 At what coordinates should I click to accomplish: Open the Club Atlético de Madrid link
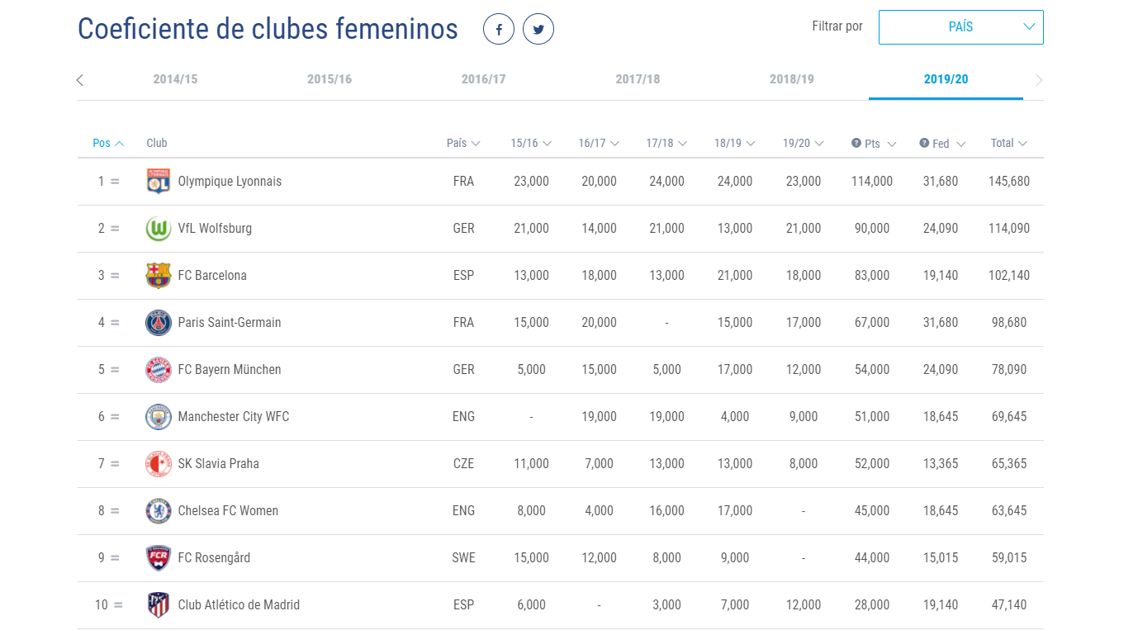pyautogui.click(x=239, y=604)
